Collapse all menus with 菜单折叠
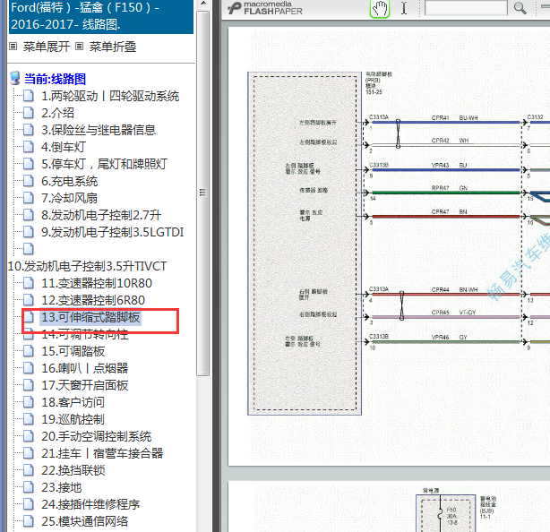This screenshot has height=532, width=550. click(x=113, y=47)
